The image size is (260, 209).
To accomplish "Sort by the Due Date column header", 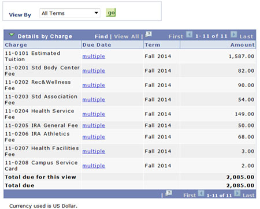I will coord(96,44).
